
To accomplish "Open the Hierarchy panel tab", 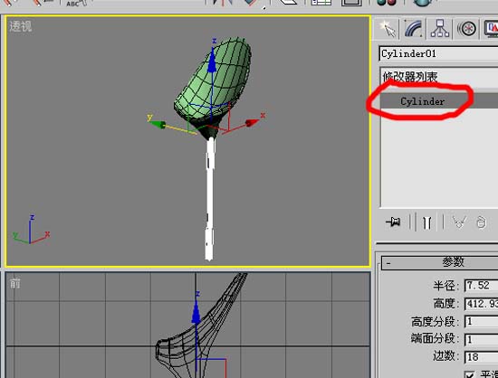I will [440, 29].
